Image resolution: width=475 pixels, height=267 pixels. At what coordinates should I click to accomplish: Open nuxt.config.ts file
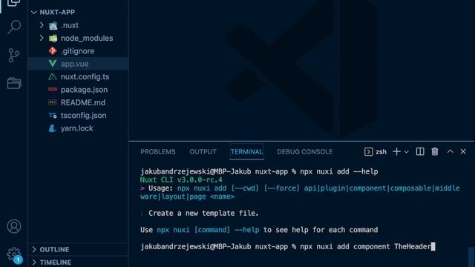(85, 76)
